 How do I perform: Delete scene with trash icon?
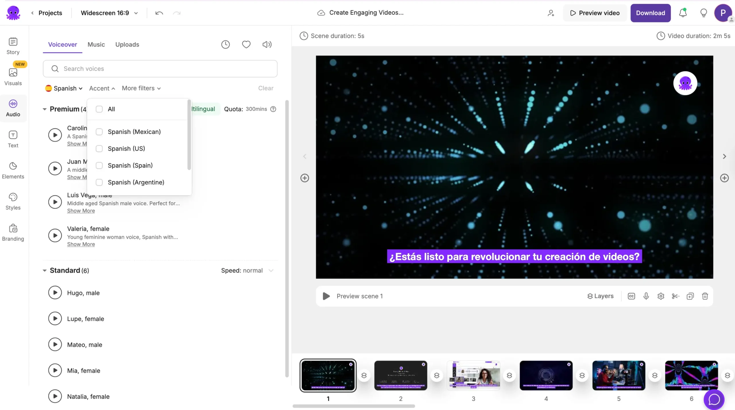705,296
